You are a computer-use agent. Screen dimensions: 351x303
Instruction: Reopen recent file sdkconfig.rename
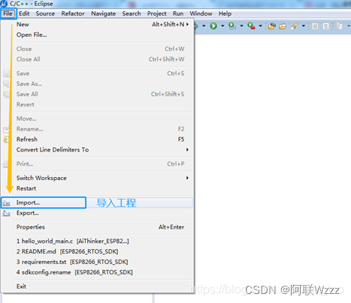point(103,272)
